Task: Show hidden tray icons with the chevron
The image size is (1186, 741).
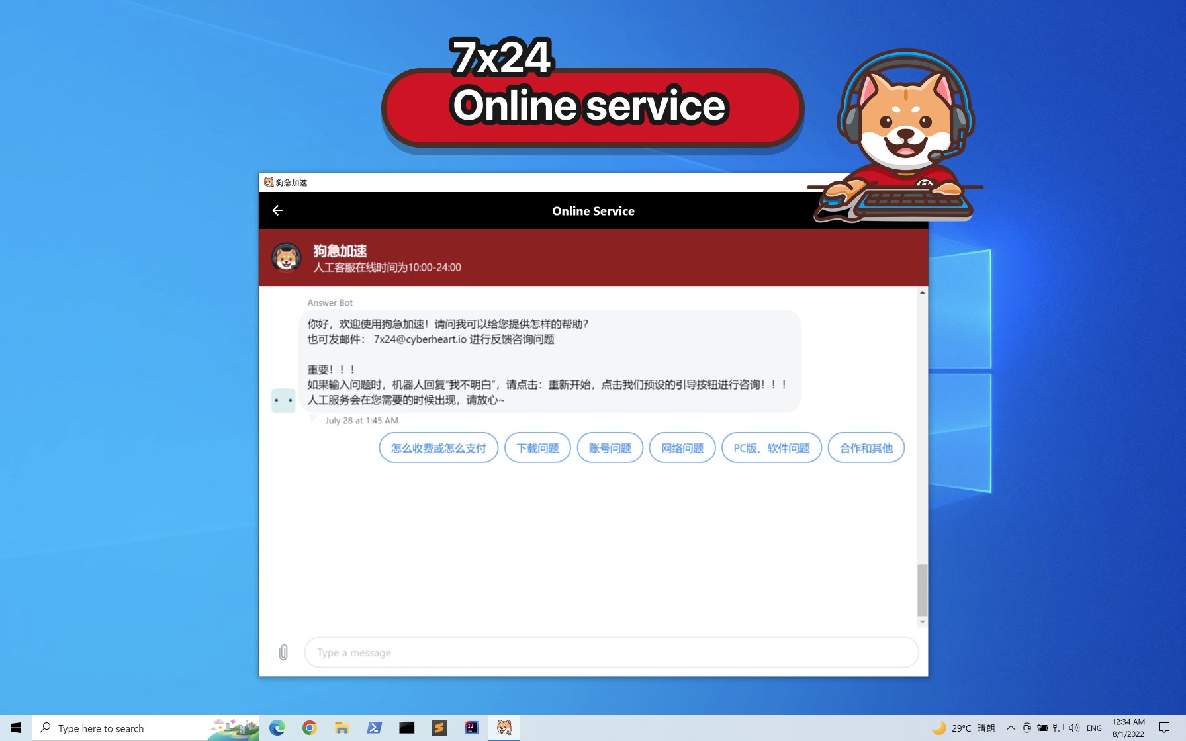Action: [1011, 728]
